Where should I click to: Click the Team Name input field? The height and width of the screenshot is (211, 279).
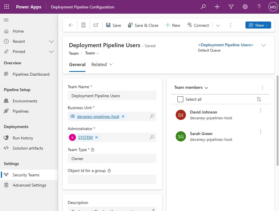coord(112,96)
